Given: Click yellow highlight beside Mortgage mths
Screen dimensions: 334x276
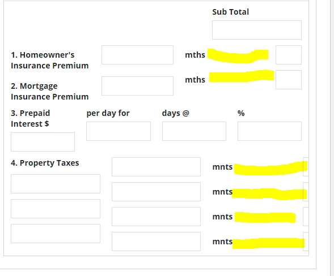Looking at the screenshot, I should point(242,76).
